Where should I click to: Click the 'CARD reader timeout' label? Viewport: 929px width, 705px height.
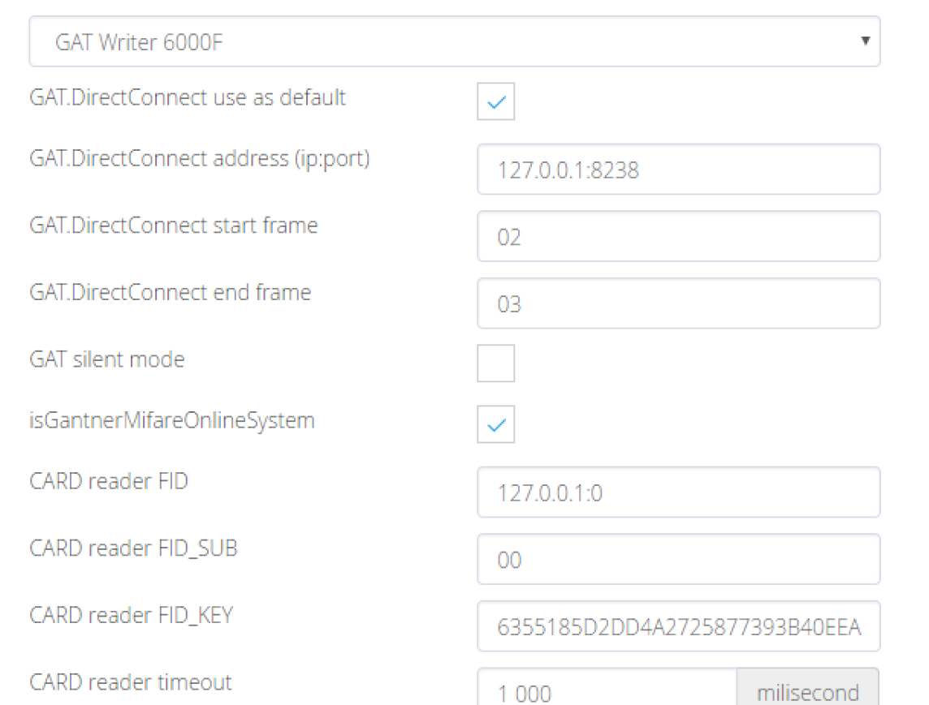coord(131,682)
